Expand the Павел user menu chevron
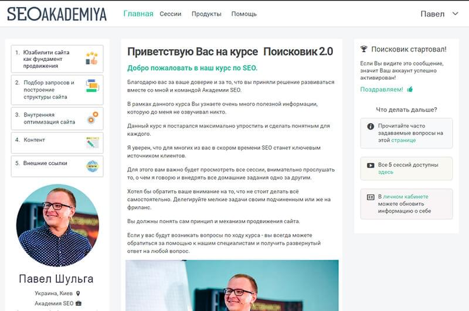 (455, 13)
